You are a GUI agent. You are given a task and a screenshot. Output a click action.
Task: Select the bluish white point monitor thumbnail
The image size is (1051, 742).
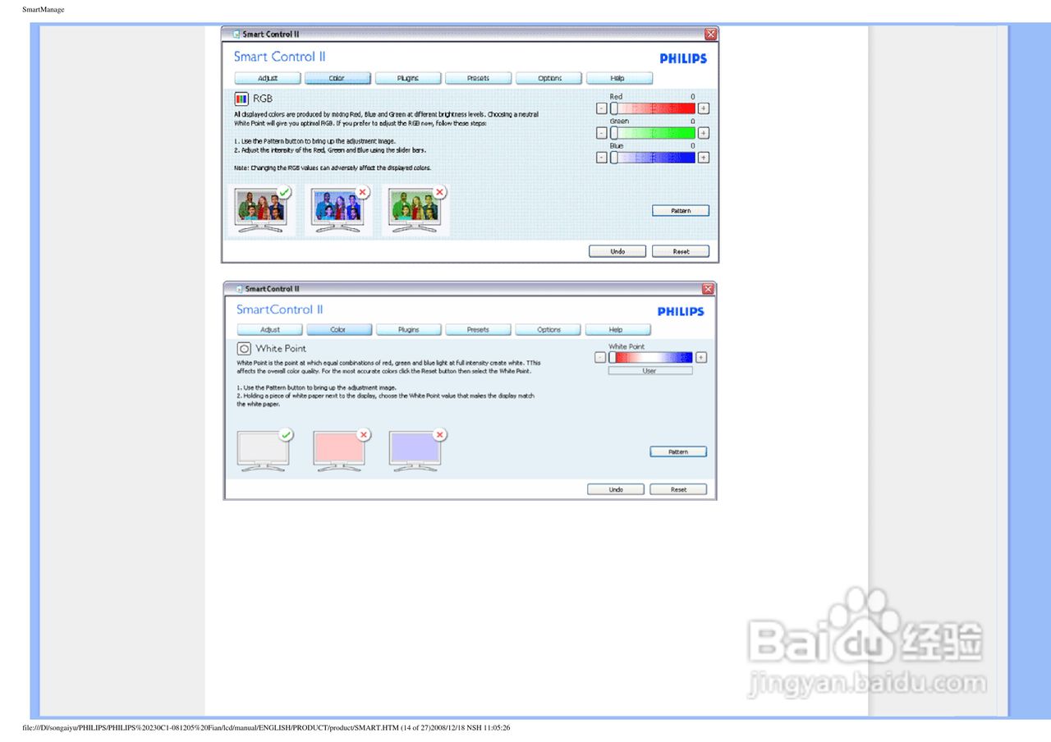point(416,451)
